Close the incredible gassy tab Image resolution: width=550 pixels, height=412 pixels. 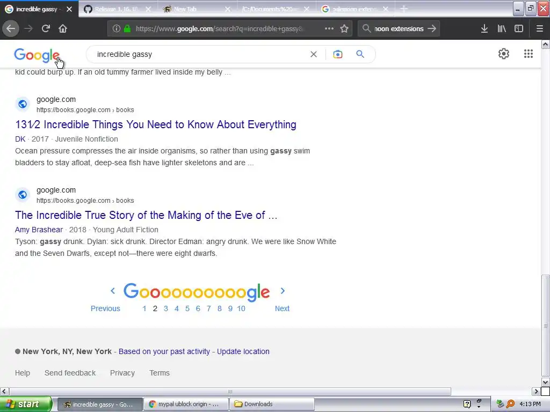tap(69, 9)
